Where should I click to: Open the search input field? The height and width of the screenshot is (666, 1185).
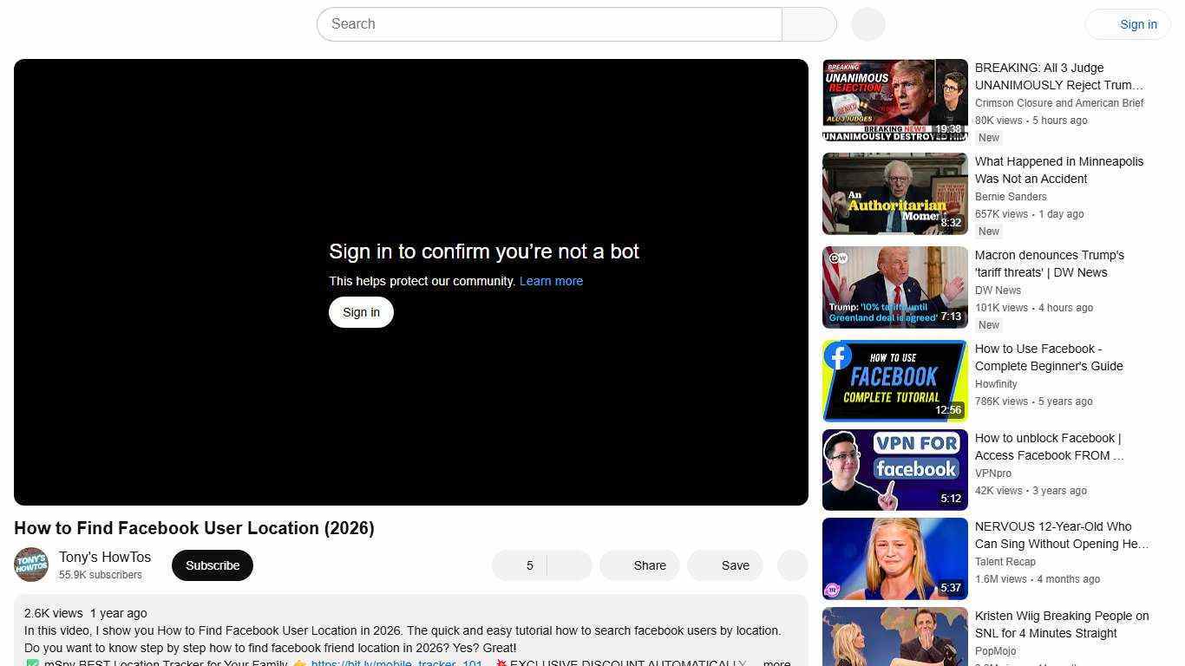pyautogui.click(x=549, y=23)
